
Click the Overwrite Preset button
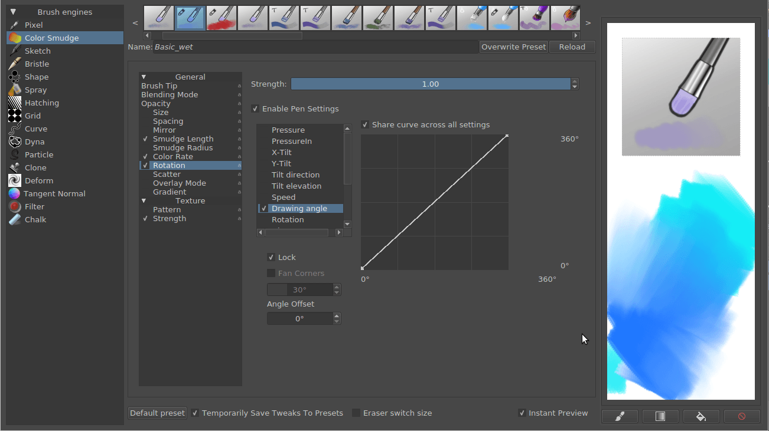coord(513,47)
